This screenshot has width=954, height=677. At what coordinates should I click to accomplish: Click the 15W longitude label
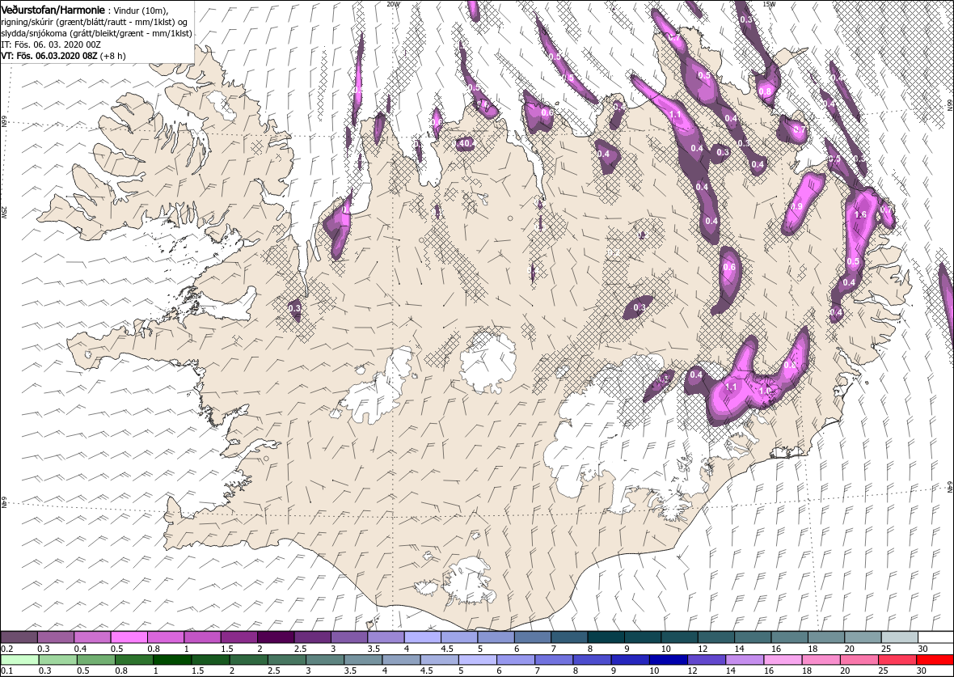(x=768, y=4)
